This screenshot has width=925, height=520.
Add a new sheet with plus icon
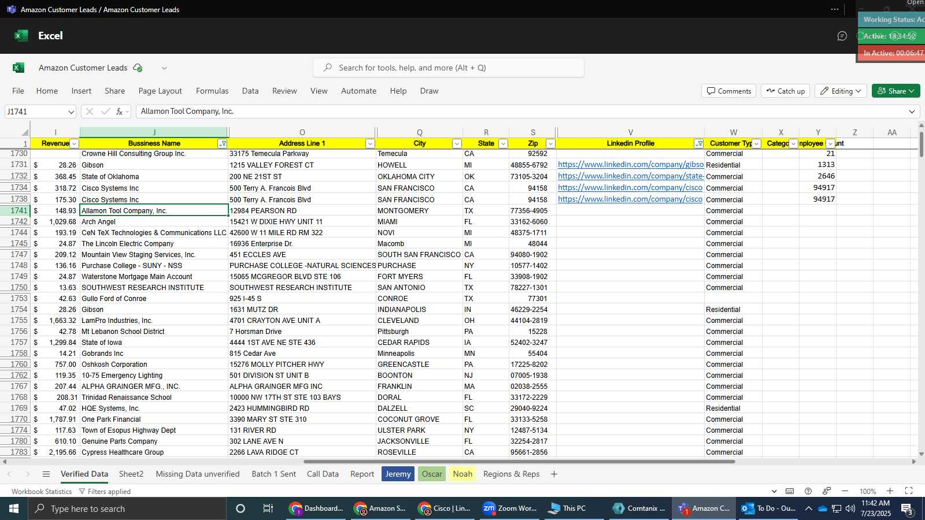pos(554,474)
